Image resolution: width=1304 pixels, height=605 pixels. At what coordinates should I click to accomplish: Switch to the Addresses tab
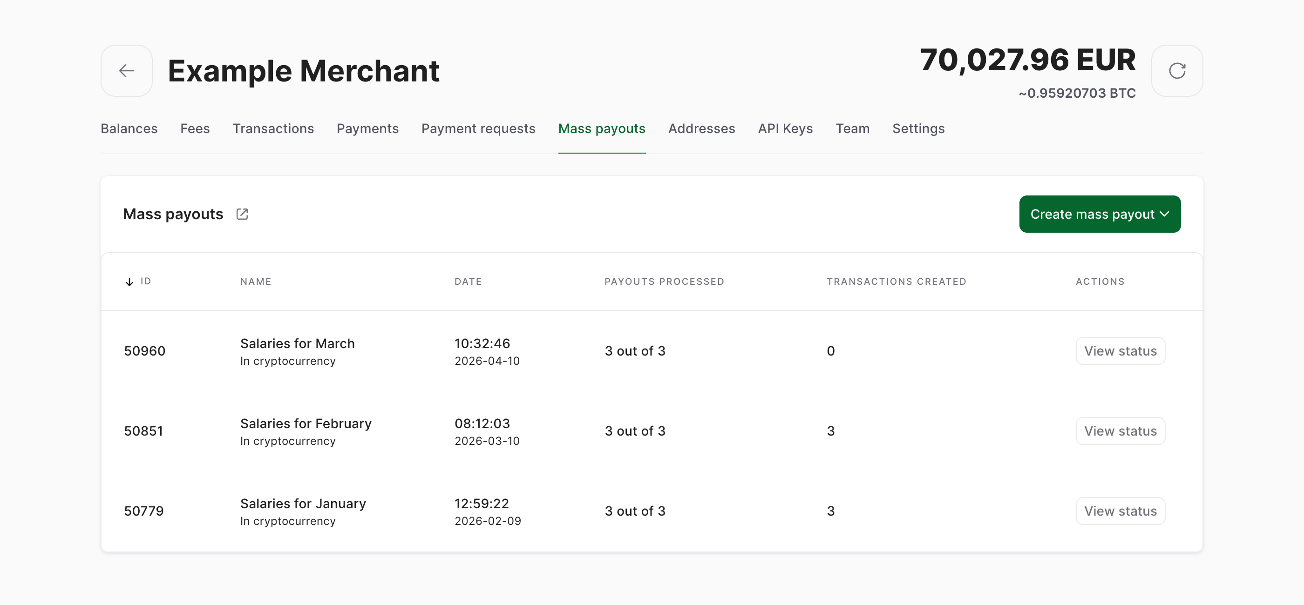tap(702, 128)
